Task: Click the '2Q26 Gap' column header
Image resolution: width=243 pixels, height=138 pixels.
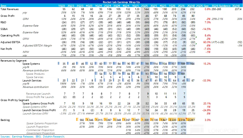Action: click(x=202, y=6)
